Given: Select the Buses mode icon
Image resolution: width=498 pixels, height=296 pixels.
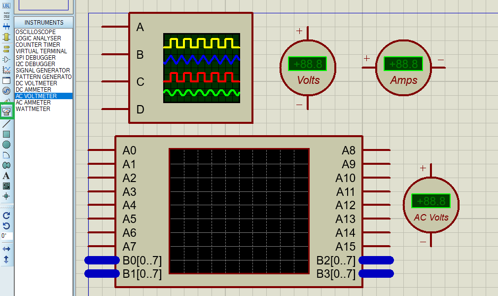Looking at the screenshot, I should [6, 26].
